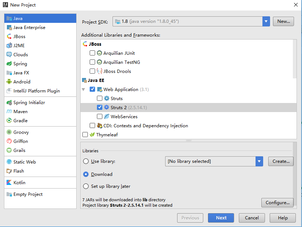Check the WebServices checkbox
Image resolution: width=302 pixels, height=227 pixels.
[x=99, y=116]
